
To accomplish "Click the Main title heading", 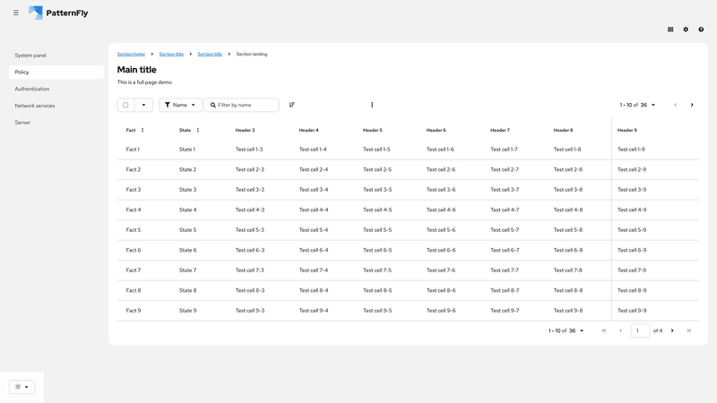I will pyautogui.click(x=137, y=70).
